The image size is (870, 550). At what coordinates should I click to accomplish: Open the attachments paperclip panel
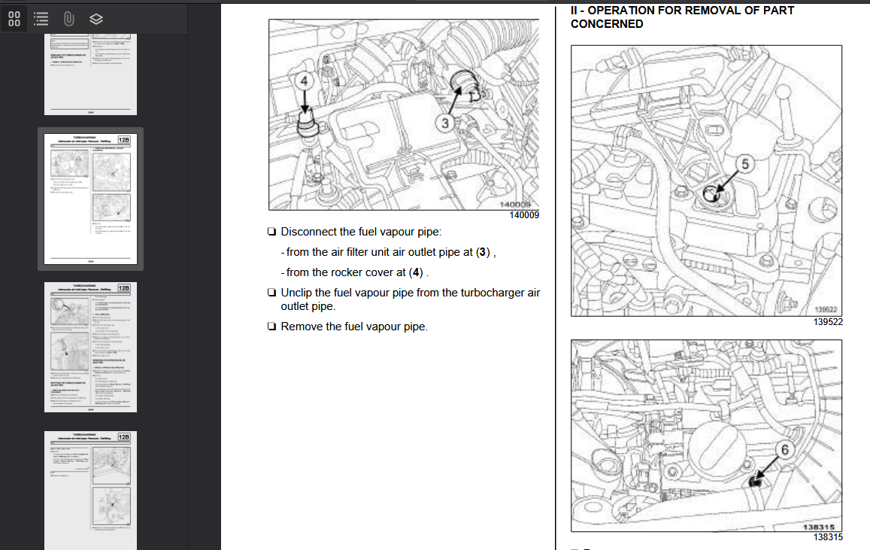(x=68, y=19)
